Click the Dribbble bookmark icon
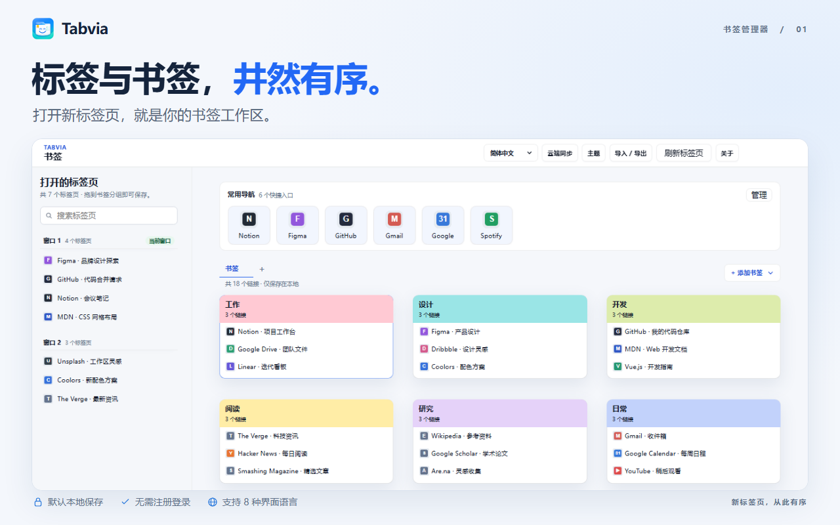Viewport: 840px width, 525px height. click(x=424, y=349)
